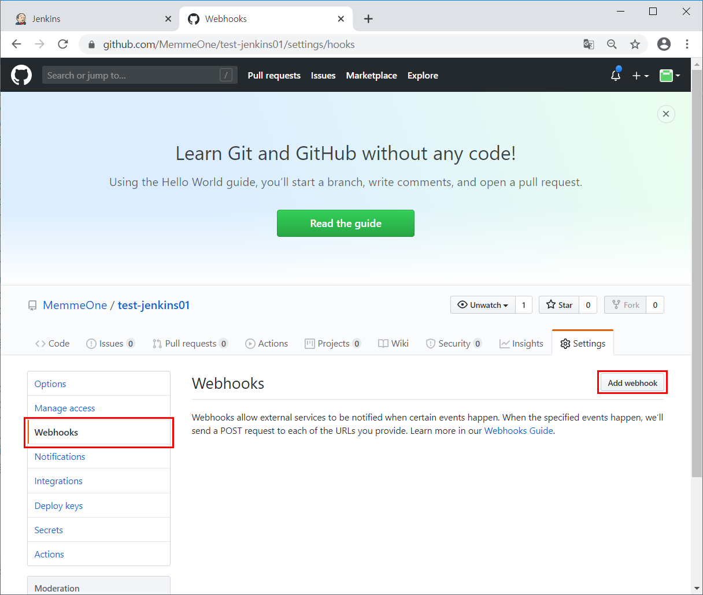Open Marketplace in top navigation
The image size is (703, 595).
(x=371, y=76)
